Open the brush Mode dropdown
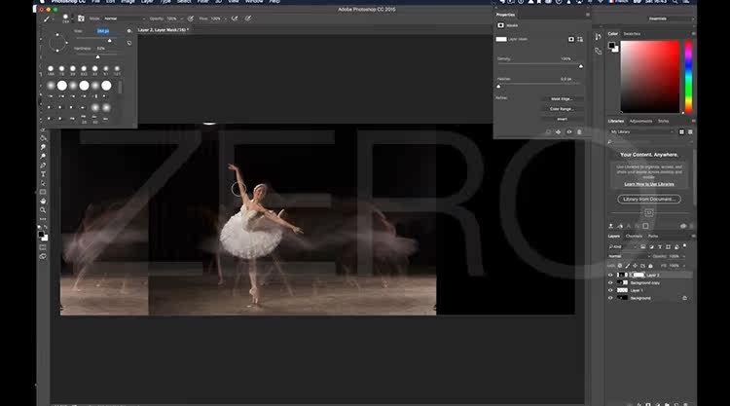The width and height of the screenshot is (730, 406). coord(125,18)
